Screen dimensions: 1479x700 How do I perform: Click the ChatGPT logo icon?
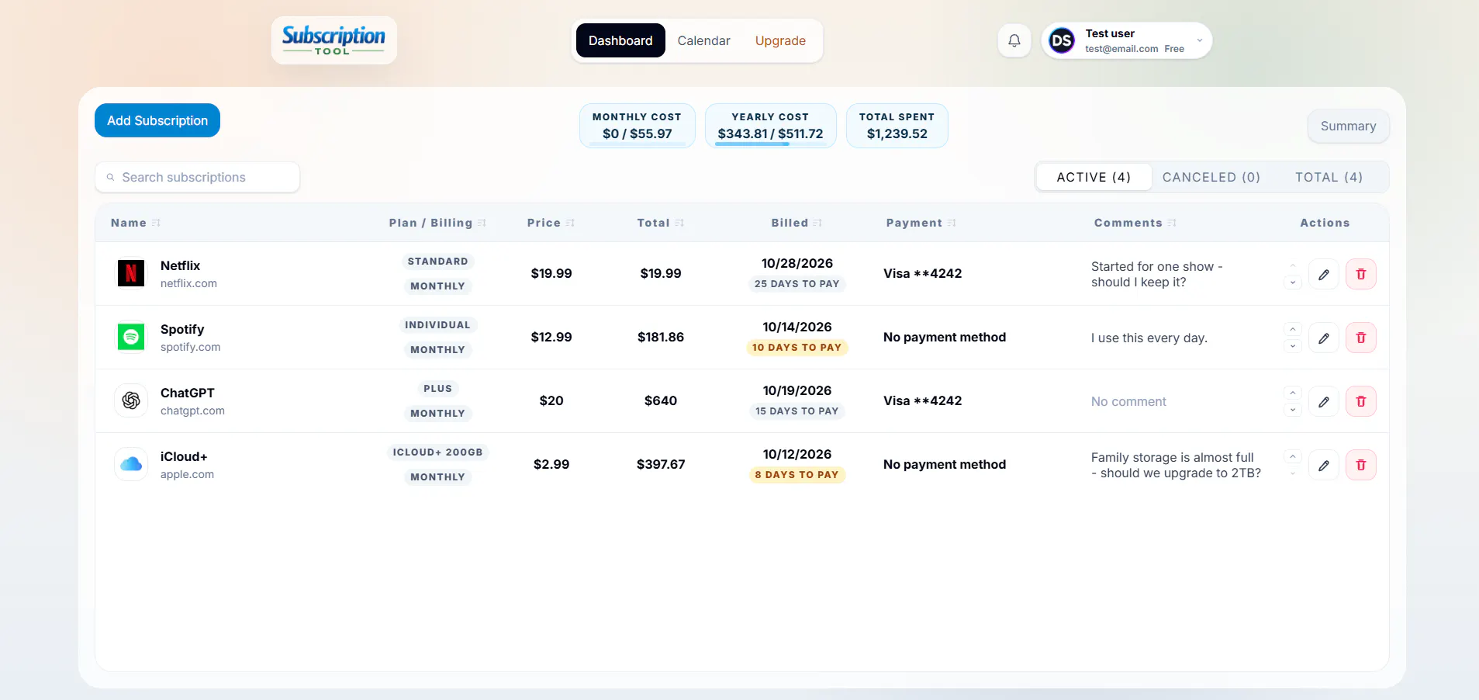coord(131,400)
